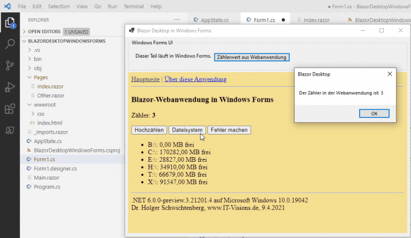
Task: Click the Dateisystem button
Action: point(187,130)
